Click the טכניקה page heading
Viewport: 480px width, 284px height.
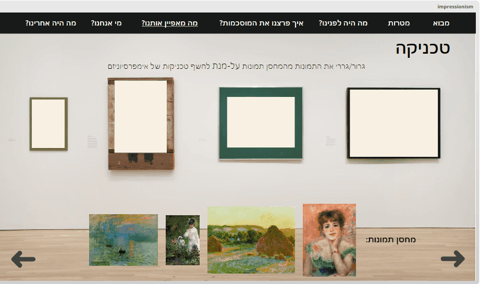(x=423, y=48)
